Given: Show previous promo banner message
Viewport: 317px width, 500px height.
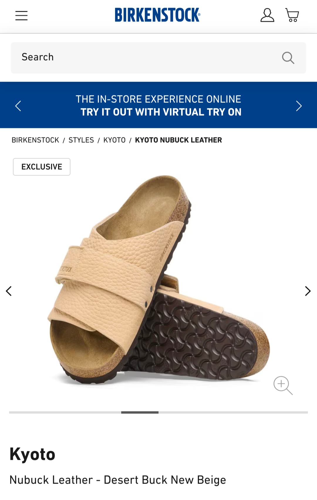Looking at the screenshot, I should tap(18, 106).
